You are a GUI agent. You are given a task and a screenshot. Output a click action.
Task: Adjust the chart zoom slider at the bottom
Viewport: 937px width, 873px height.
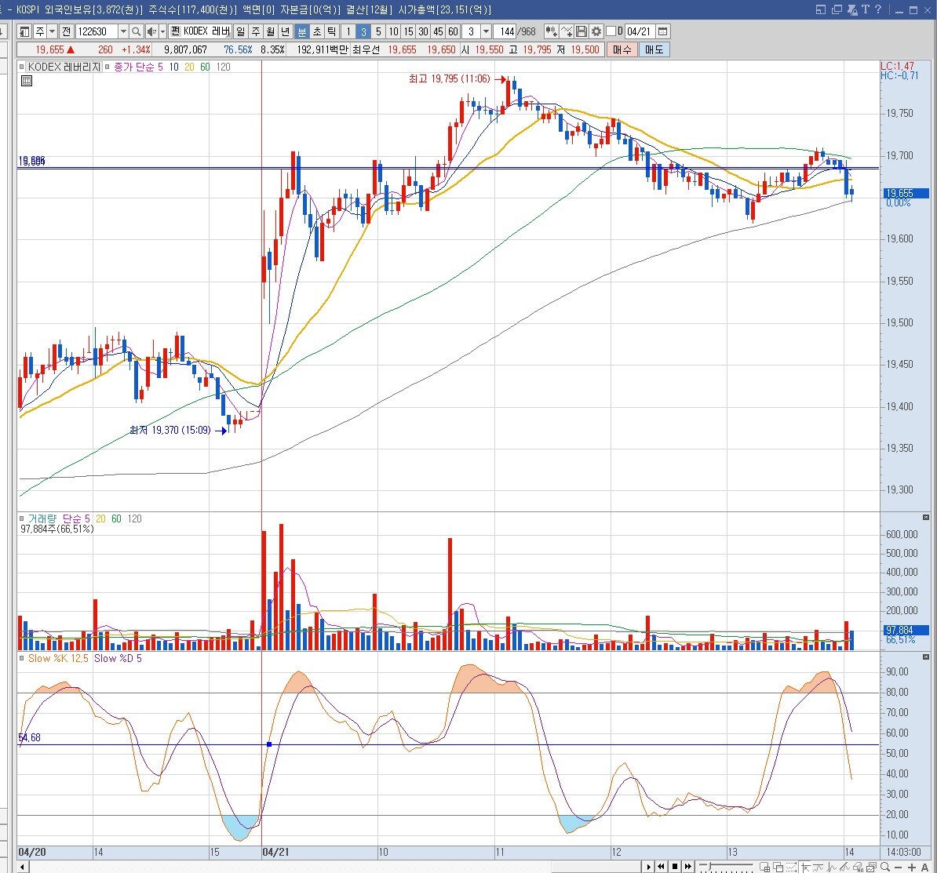(709, 866)
